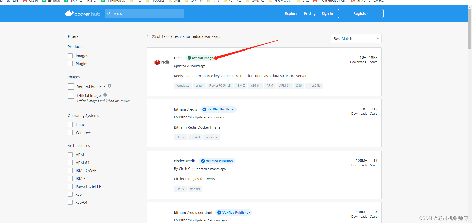Focus the redis search field
Viewport: 472px width, 223px height.
tap(144, 14)
